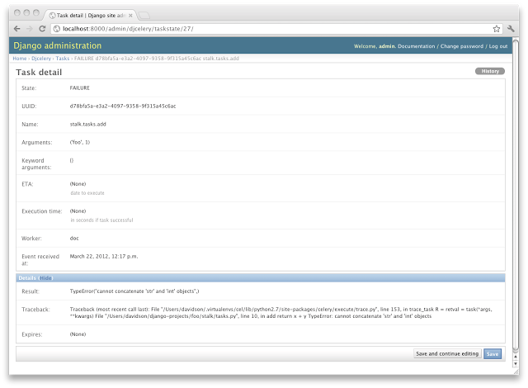Click the Change password link

[462, 46]
